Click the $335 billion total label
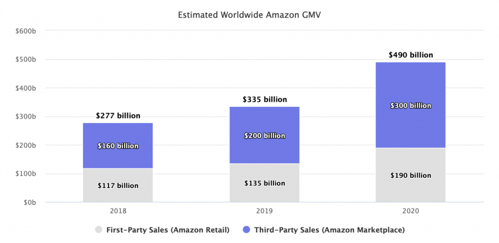 (265, 99)
